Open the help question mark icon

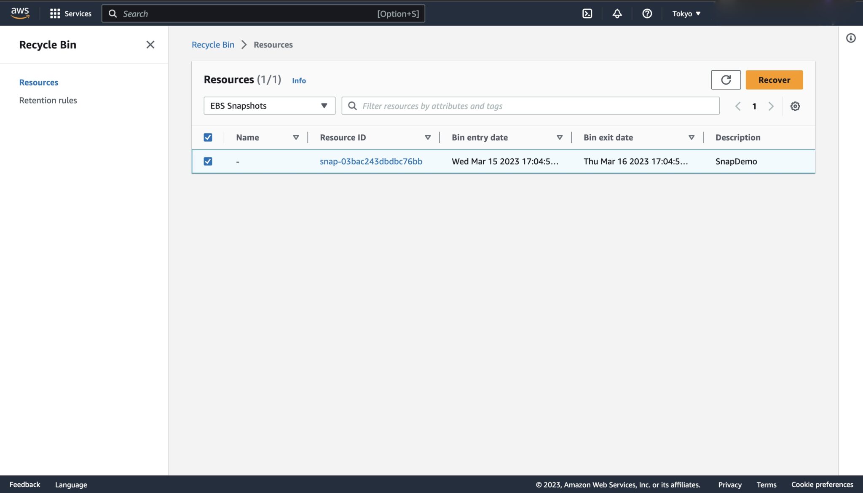(x=647, y=13)
